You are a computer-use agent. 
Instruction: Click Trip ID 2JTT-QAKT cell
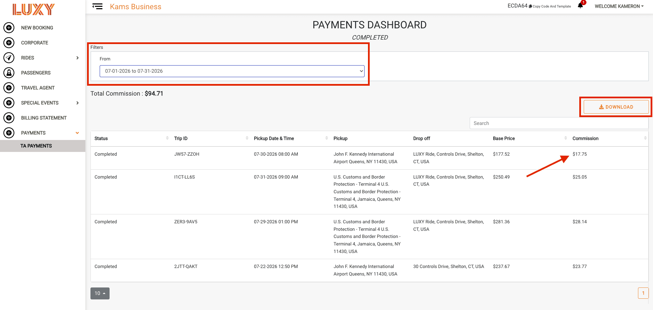186,266
